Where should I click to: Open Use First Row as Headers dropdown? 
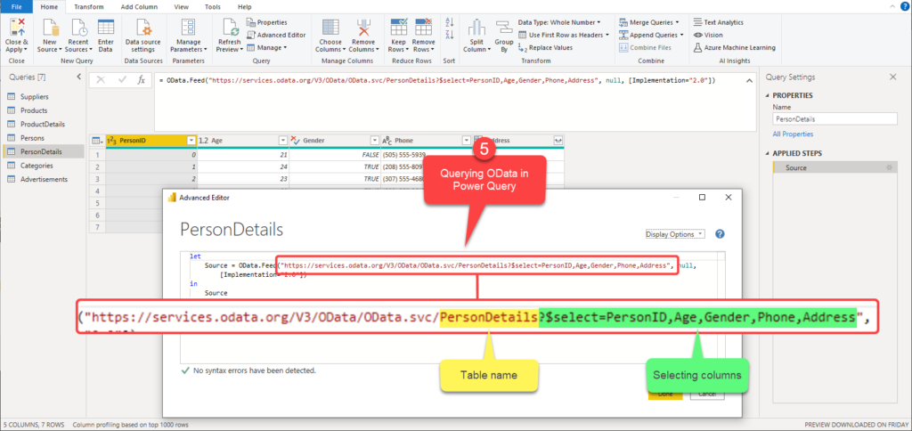(563, 35)
